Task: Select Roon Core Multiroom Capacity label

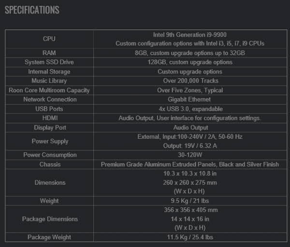Action: click(x=49, y=90)
